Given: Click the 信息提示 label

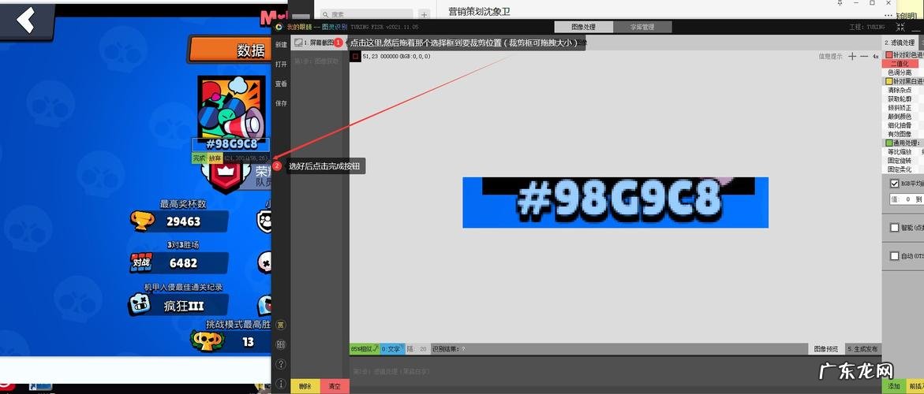Looking at the screenshot, I should [831, 57].
